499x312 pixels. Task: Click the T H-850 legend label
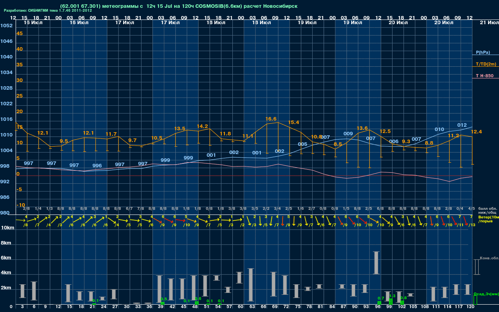click(484, 76)
